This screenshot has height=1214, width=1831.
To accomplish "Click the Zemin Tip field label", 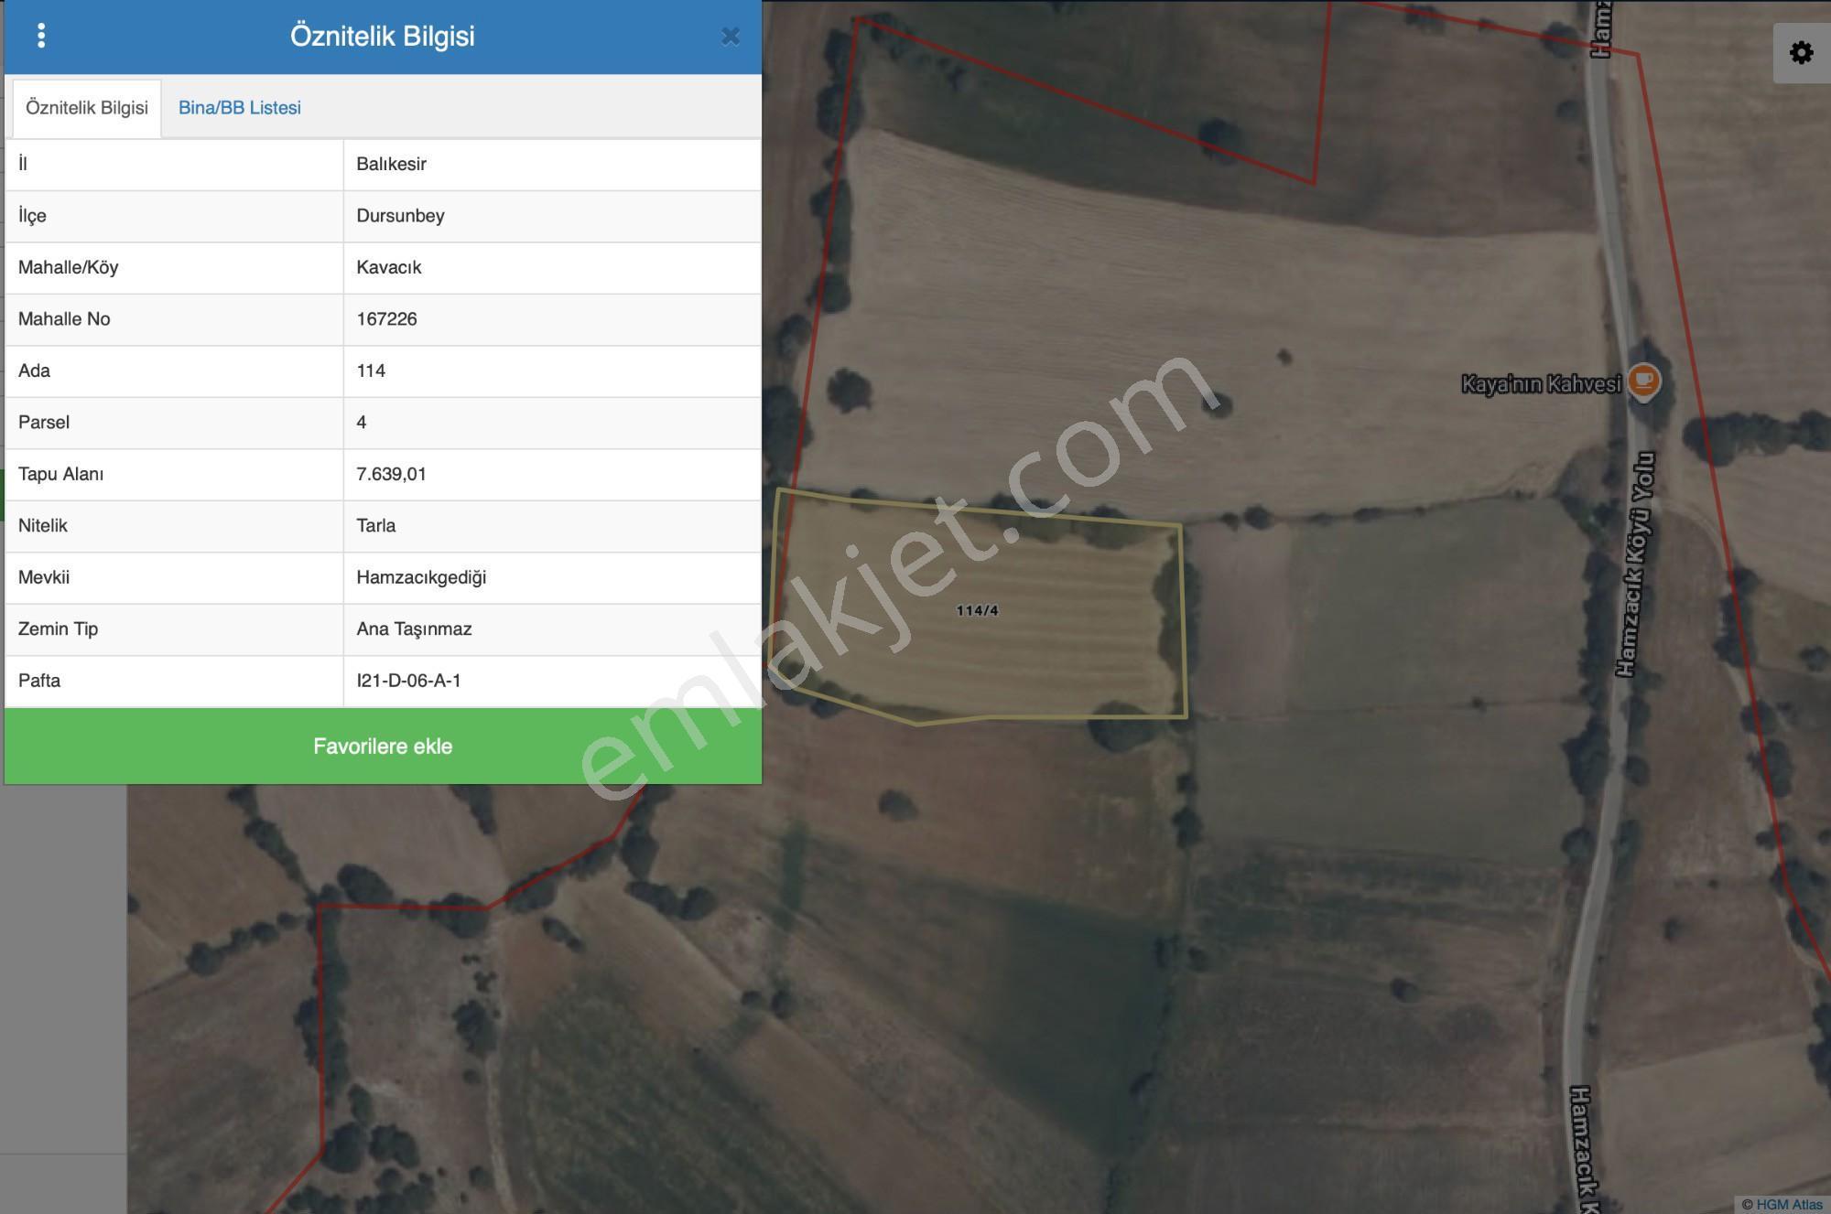I will [x=59, y=629].
